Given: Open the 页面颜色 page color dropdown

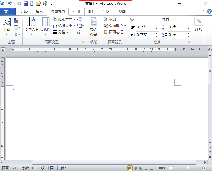Looking at the screenshot, I should point(115,26).
